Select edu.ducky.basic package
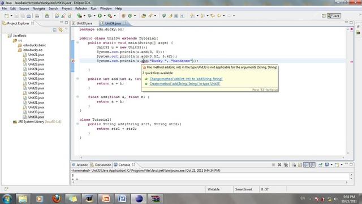The width and height of the screenshot is (362, 204). (35, 45)
